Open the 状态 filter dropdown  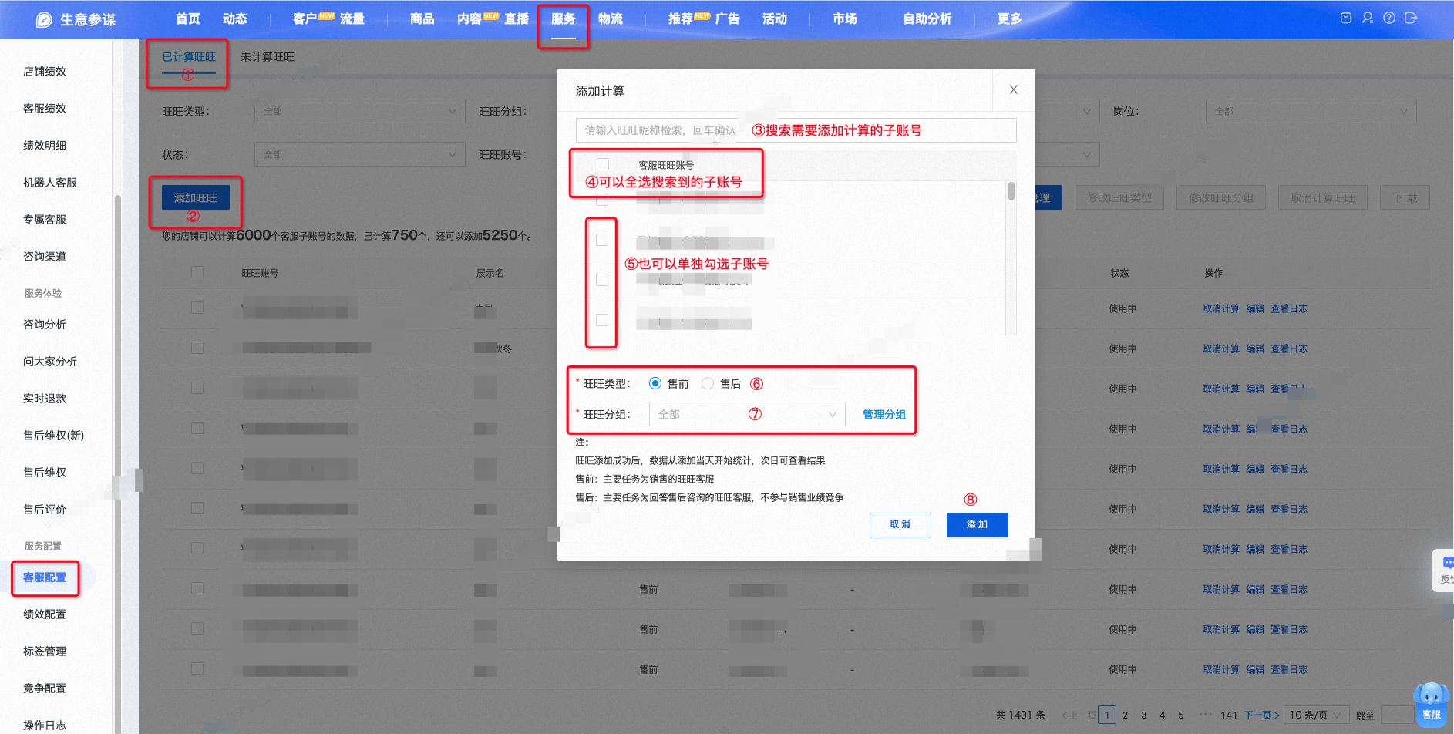pyautogui.click(x=360, y=154)
